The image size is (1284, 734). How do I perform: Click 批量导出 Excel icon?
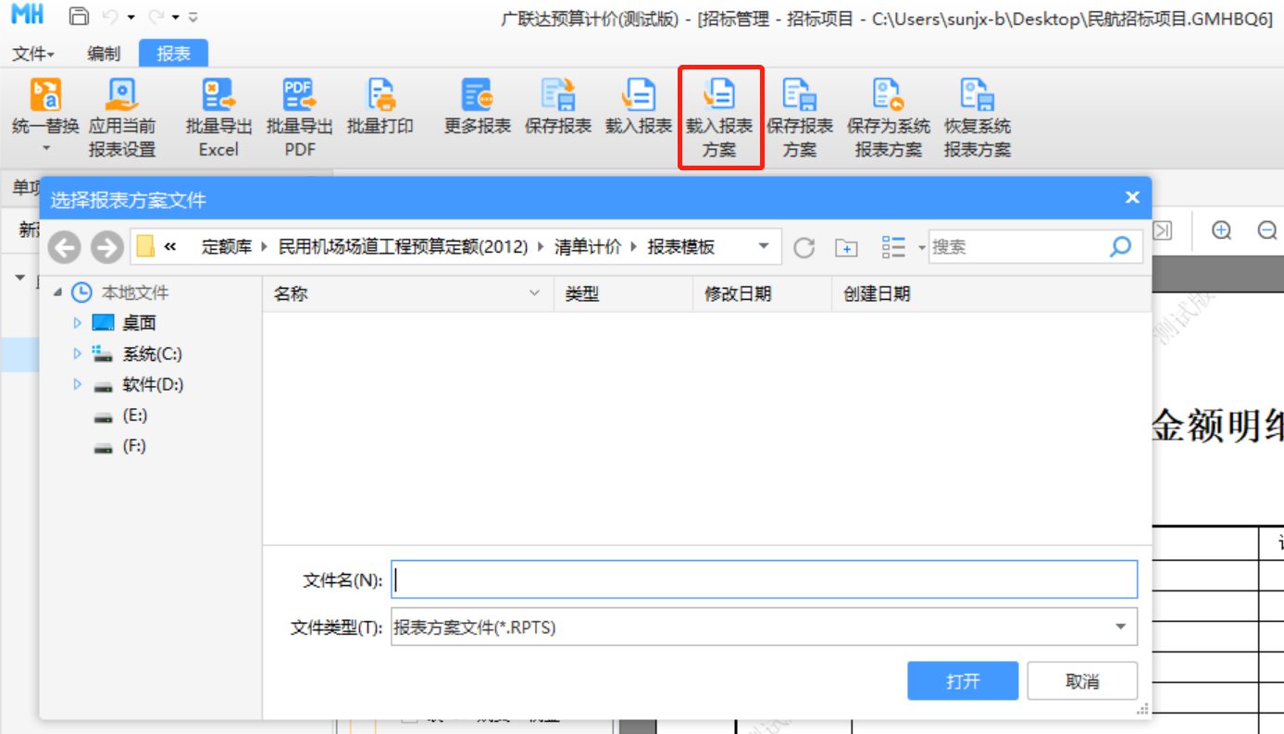(218, 95)
